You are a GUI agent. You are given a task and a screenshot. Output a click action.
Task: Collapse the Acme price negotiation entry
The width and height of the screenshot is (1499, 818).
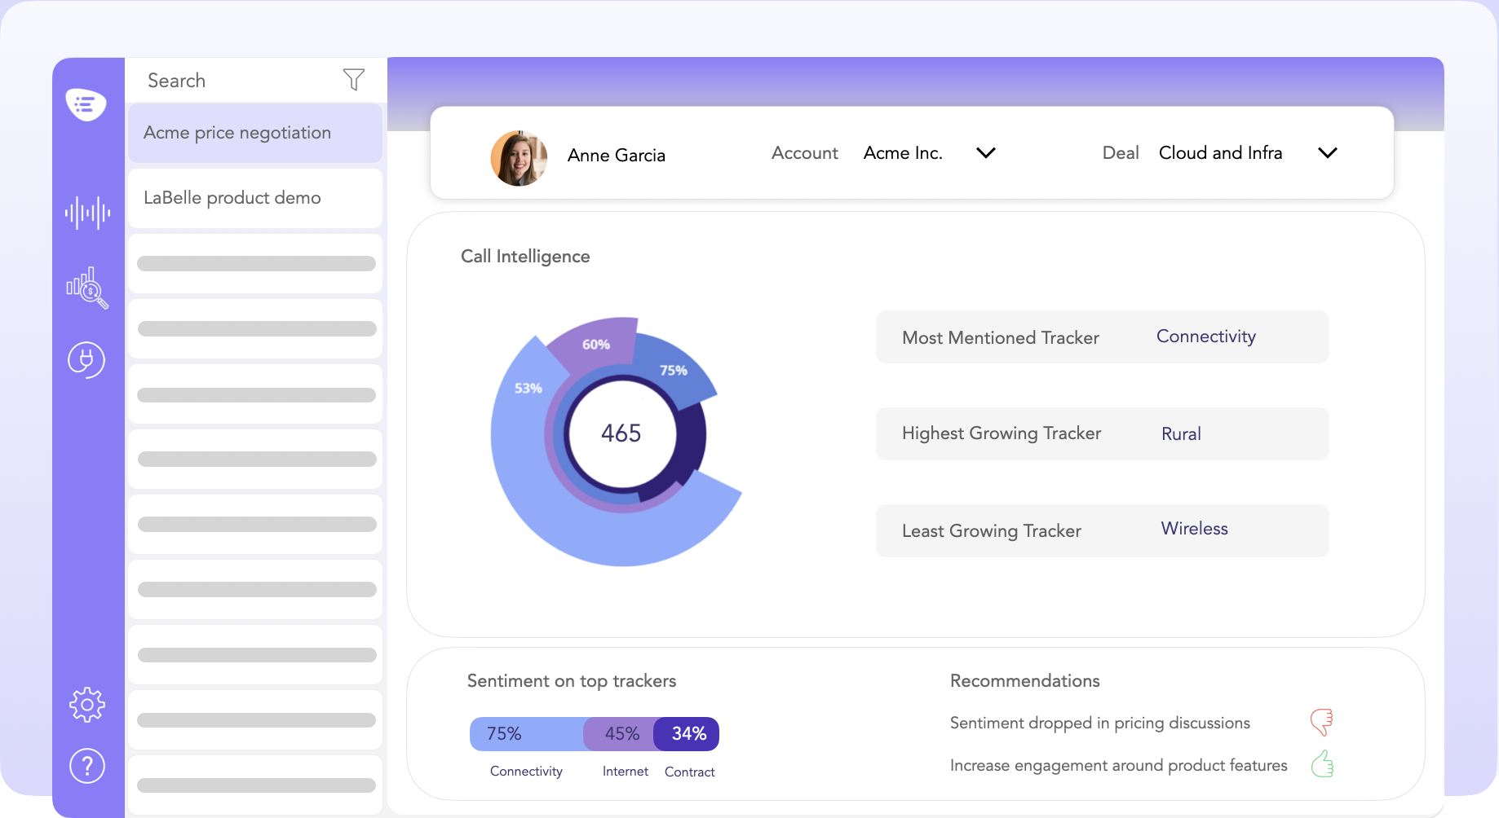pyautogui.click(x=254, y=132)
